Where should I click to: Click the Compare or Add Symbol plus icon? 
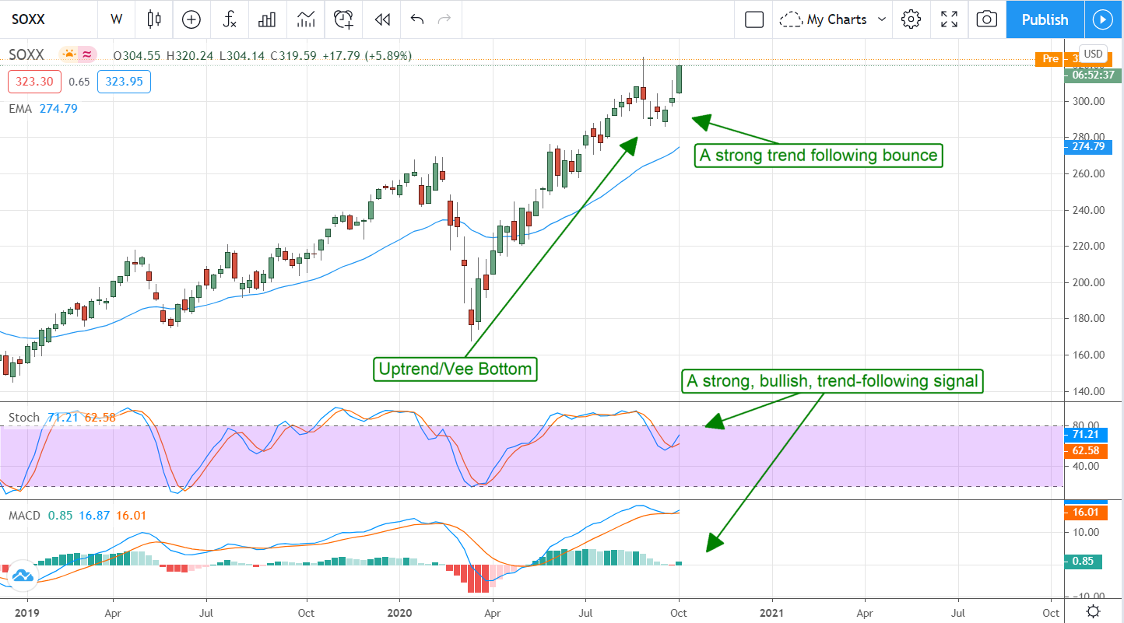(191, 19)
